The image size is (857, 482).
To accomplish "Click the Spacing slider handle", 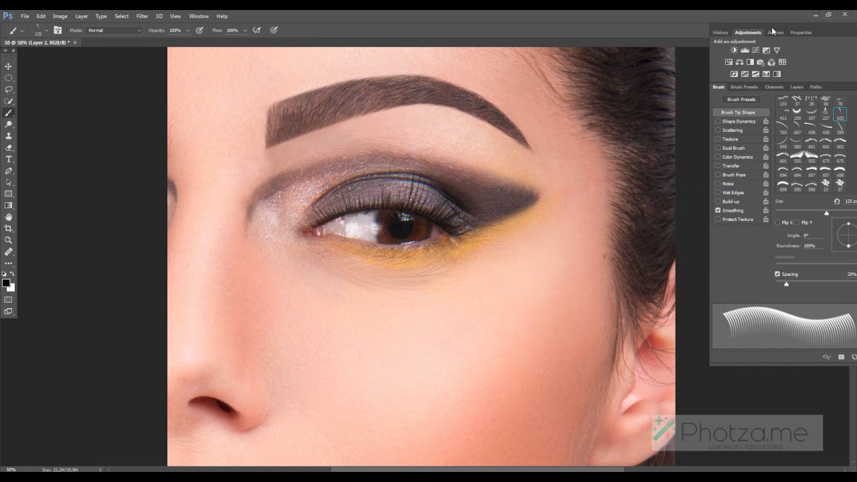I will click(x=786, y=284).
